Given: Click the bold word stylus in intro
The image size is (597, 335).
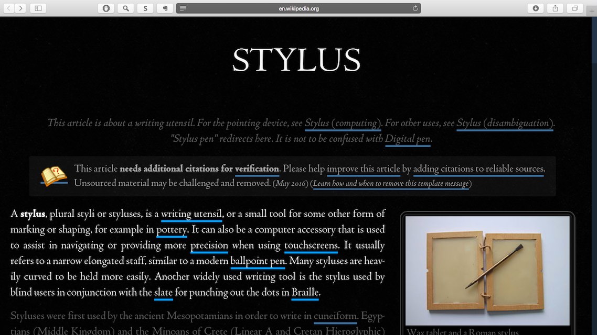Looking at the screenshot, I should click(33, 214).
